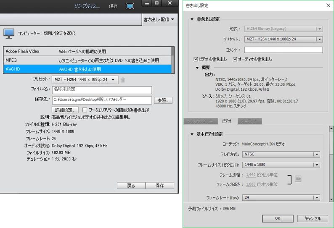
Task: Click the video settings scrollbar thumb
Action: 331,142
